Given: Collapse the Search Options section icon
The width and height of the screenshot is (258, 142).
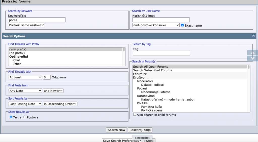Looking at the screenshot, I should point(253,36).
